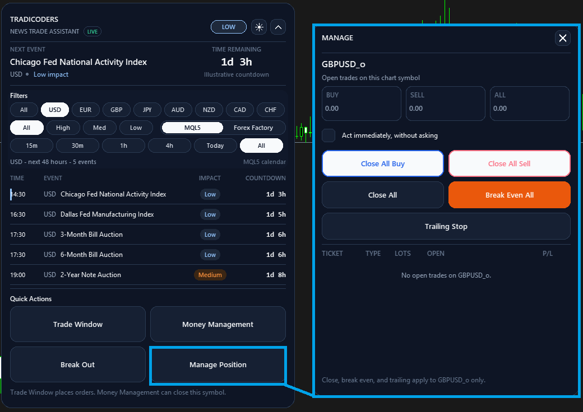Image resolution: width=583 pixels, height=412 pixels.
Task: Choose the AUD currency filter
Action: coord(178,110)
